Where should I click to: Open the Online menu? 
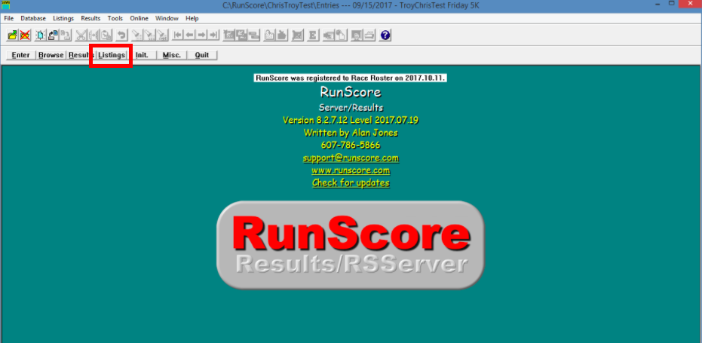[139, 17]
